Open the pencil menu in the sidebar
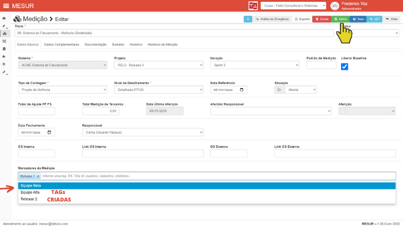Viewport: 403px width, 227px height. pyautogui.click(x=4, y=26)
